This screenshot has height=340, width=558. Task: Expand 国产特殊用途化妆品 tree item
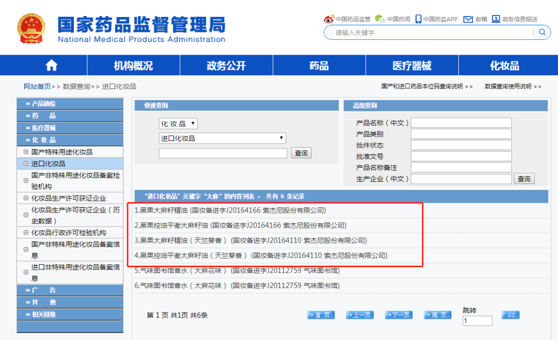pos(26,152)
